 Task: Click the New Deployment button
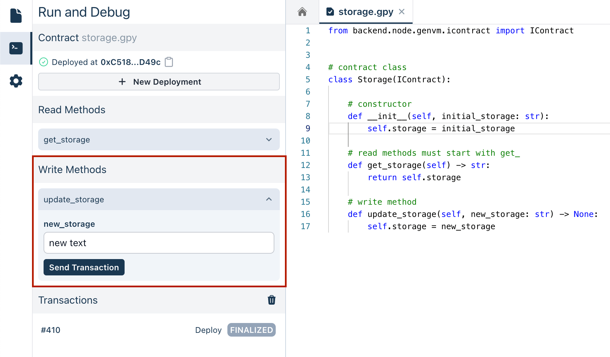[159, 82]
